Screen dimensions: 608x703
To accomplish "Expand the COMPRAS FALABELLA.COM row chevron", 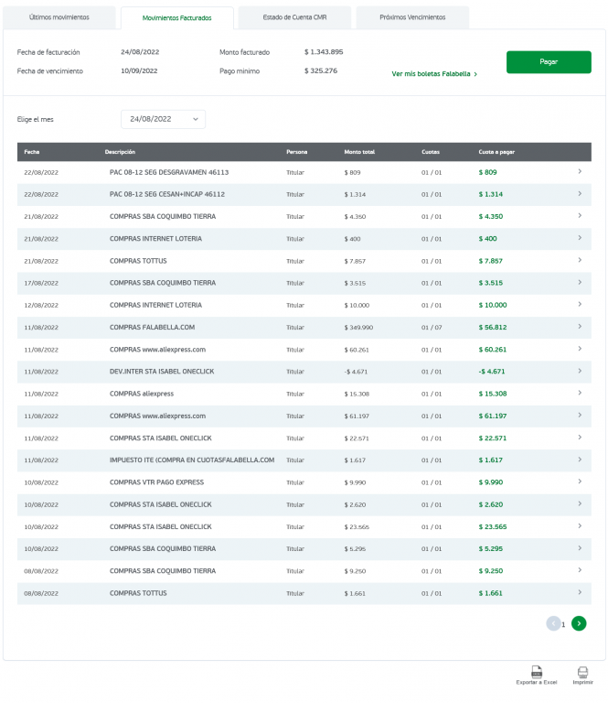I will (579, 327).
